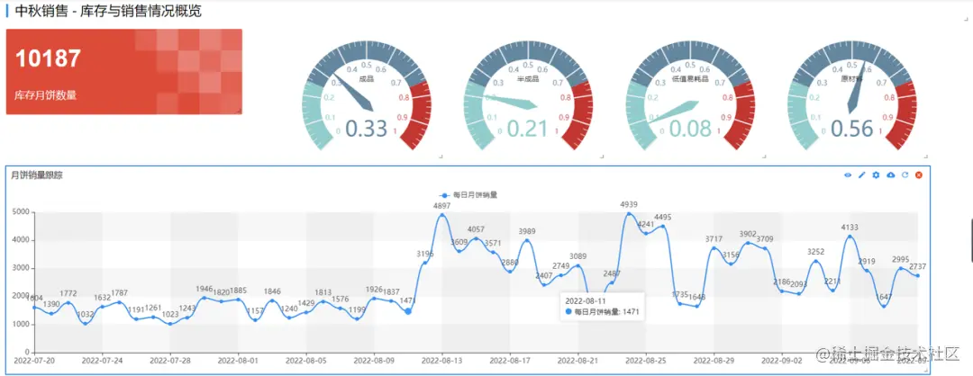Screen dimensions: 973x376
Task: Click the data point labeled 3989
Action: pos(527,240)
